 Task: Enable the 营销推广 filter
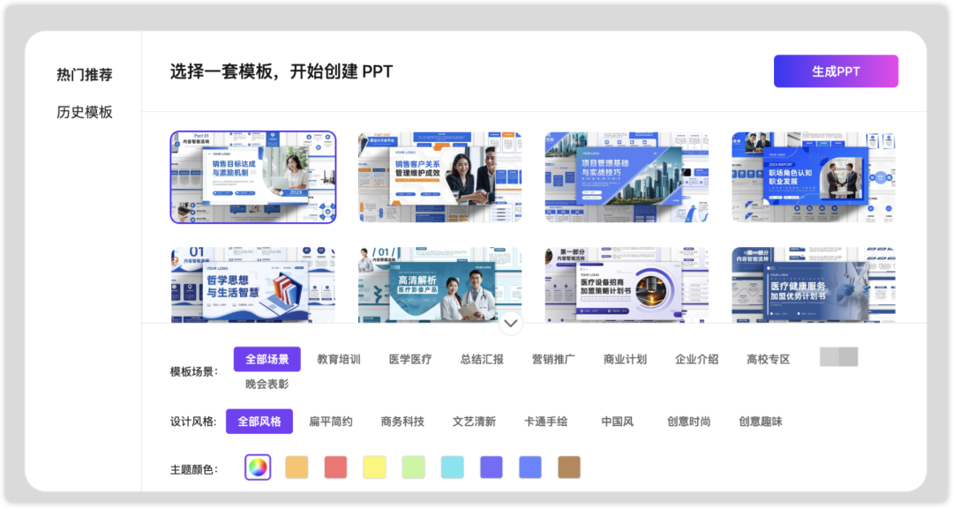click(552, 359)
